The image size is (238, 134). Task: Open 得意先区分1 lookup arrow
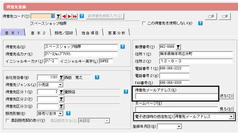(x=61, y=92)
